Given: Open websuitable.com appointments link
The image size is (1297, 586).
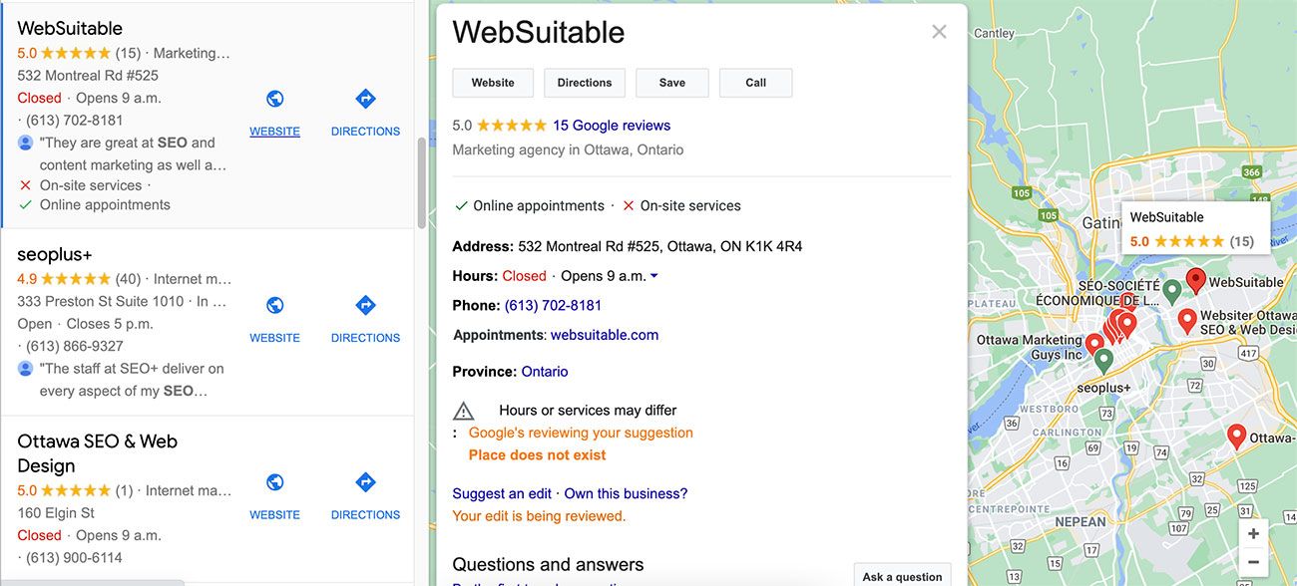Looking at the screenshot, I should (x=605, y=335).
